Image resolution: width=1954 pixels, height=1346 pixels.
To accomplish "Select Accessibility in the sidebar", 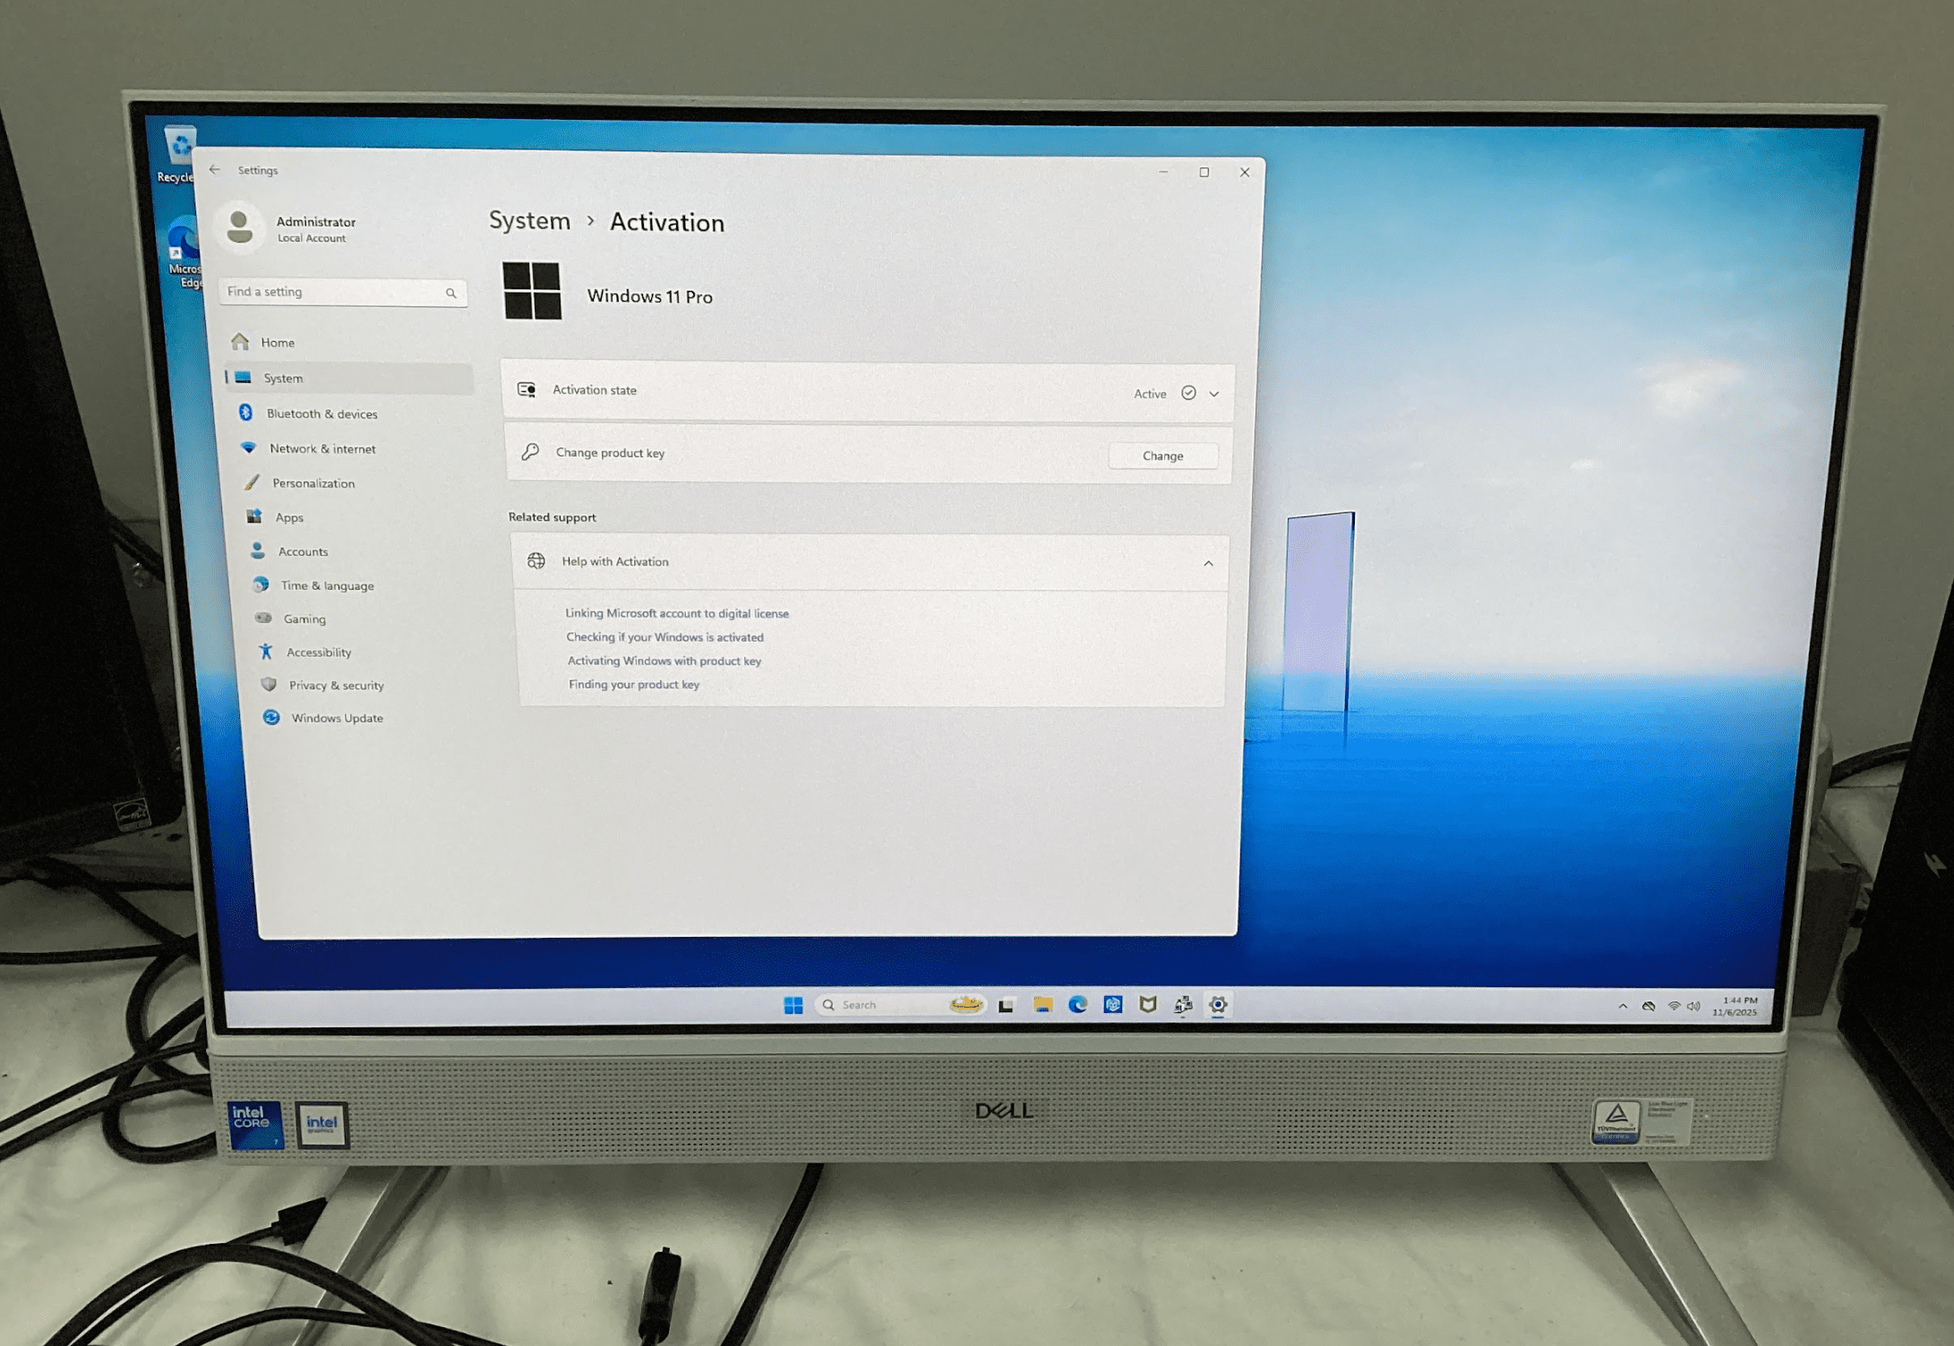I will tap(318, 652).
